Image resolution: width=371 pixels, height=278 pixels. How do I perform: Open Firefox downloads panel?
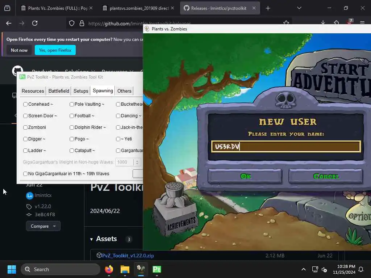pyautogui.click(x=323, y=23)
